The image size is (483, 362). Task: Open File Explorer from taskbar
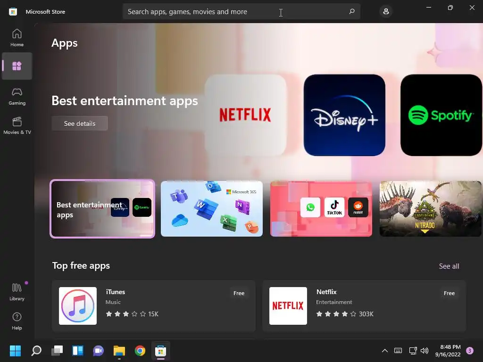pos(119,350)
